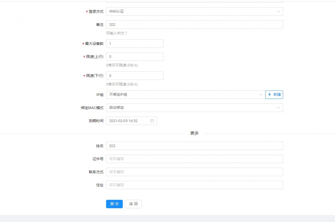Submit the form with 提交 button
335x222 pixels.
point(114,204)
